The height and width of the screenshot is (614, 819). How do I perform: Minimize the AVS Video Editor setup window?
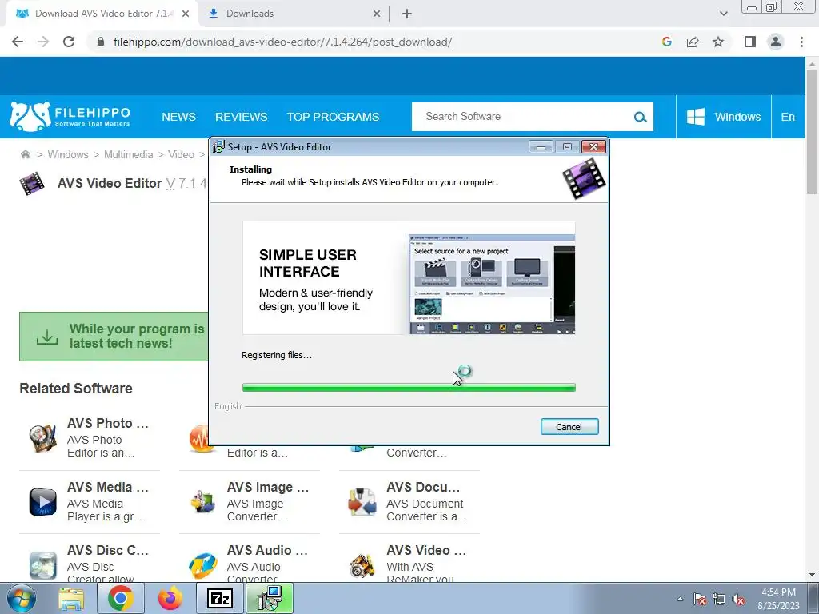(541, 147)
